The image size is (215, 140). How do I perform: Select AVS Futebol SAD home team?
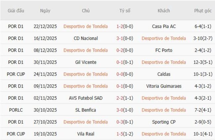(86, 98)
